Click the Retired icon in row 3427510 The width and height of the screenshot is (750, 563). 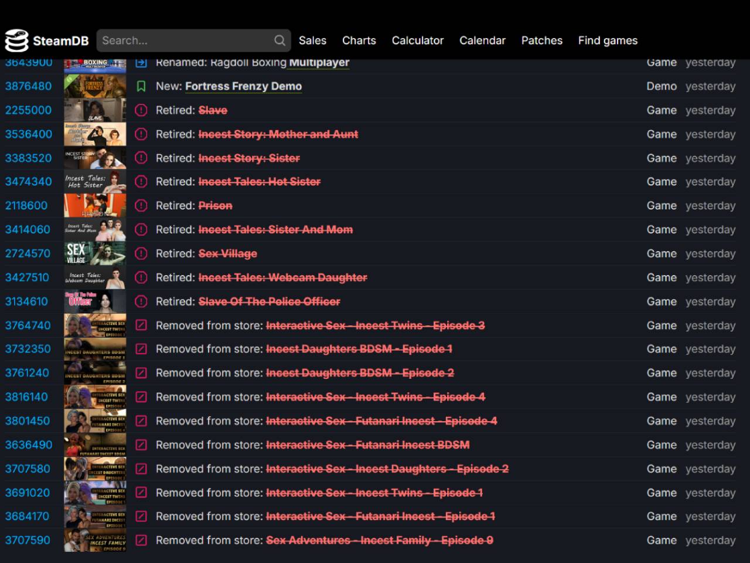point(141,277)
